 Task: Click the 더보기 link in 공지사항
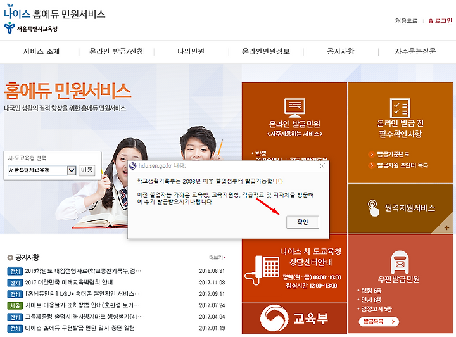coord(217,258)
